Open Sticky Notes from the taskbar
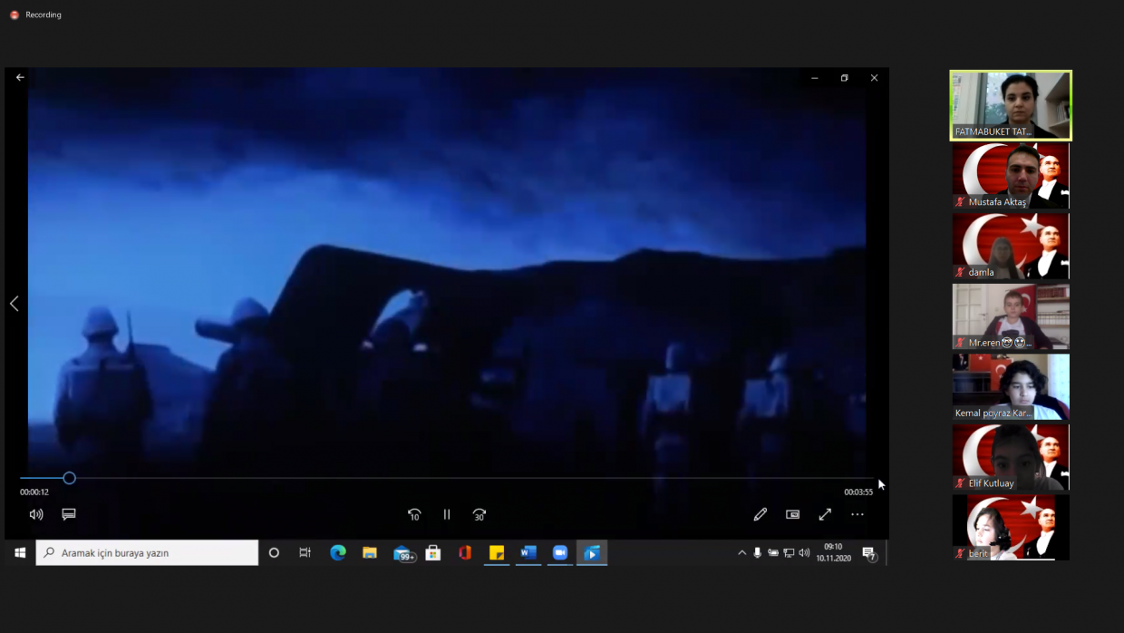This screenshot has width=1124, height=633. click(497, 552)
